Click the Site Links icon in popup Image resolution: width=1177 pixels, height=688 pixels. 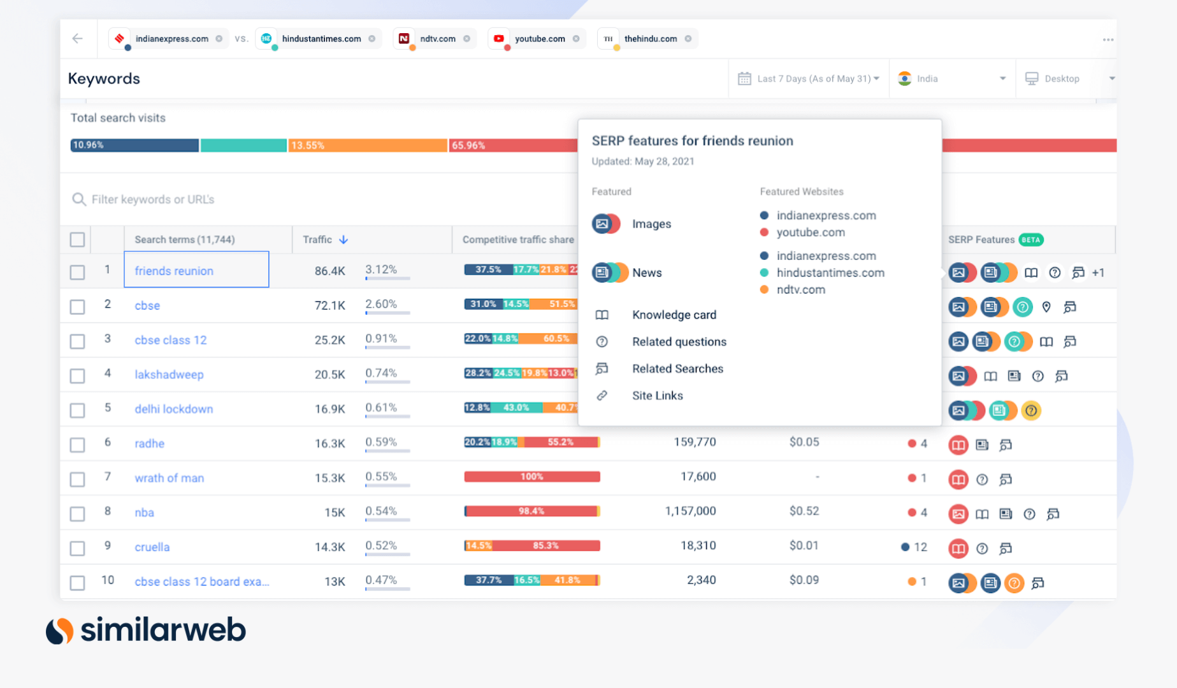click(602, 396)
